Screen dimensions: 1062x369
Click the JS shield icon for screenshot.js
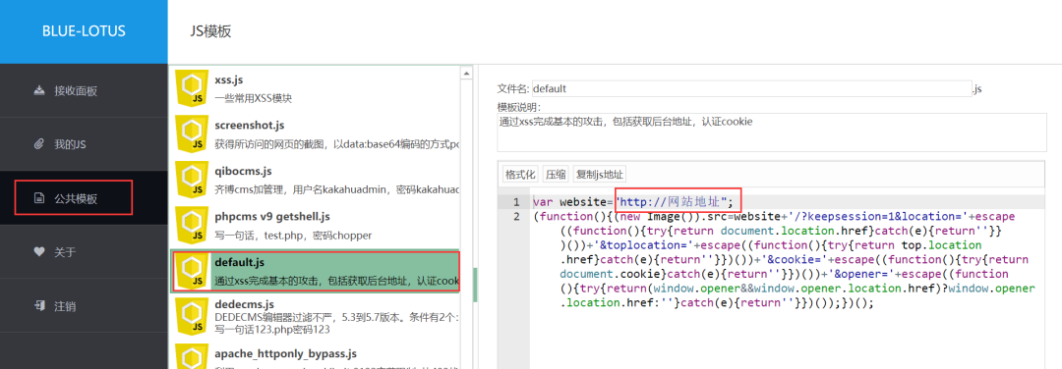point(193,133)
